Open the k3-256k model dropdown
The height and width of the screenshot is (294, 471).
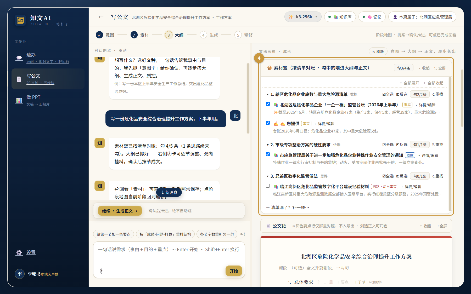[303, 17]
